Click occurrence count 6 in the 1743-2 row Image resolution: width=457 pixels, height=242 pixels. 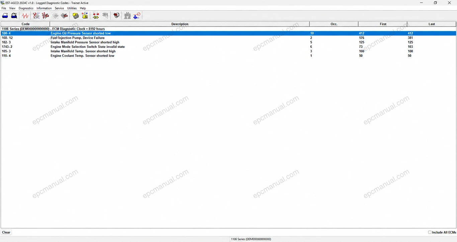tap(311, 47)
